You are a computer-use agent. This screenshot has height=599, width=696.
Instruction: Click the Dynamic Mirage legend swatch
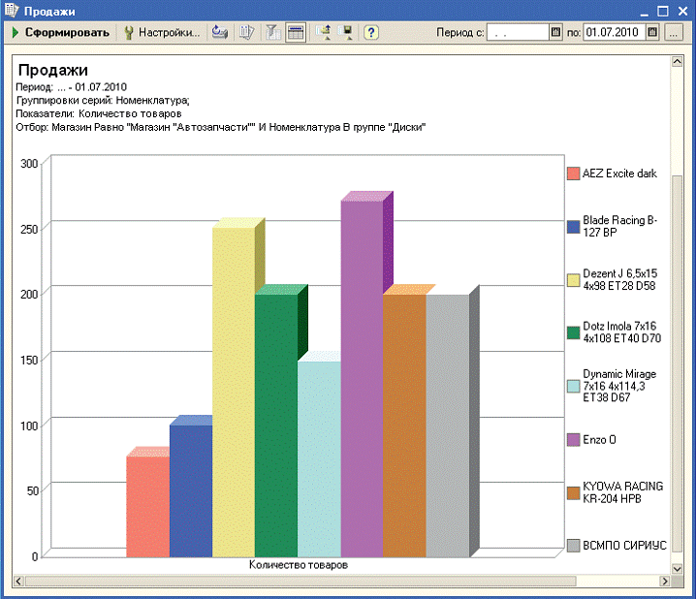(x=574, y=386)
